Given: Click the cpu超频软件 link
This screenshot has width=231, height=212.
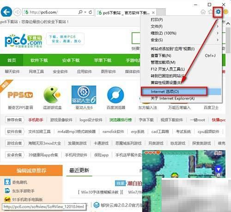Looking at the screenshot, I should tap(208, 131).
